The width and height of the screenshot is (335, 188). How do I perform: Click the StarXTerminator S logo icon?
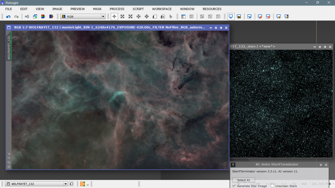(233, 164)
